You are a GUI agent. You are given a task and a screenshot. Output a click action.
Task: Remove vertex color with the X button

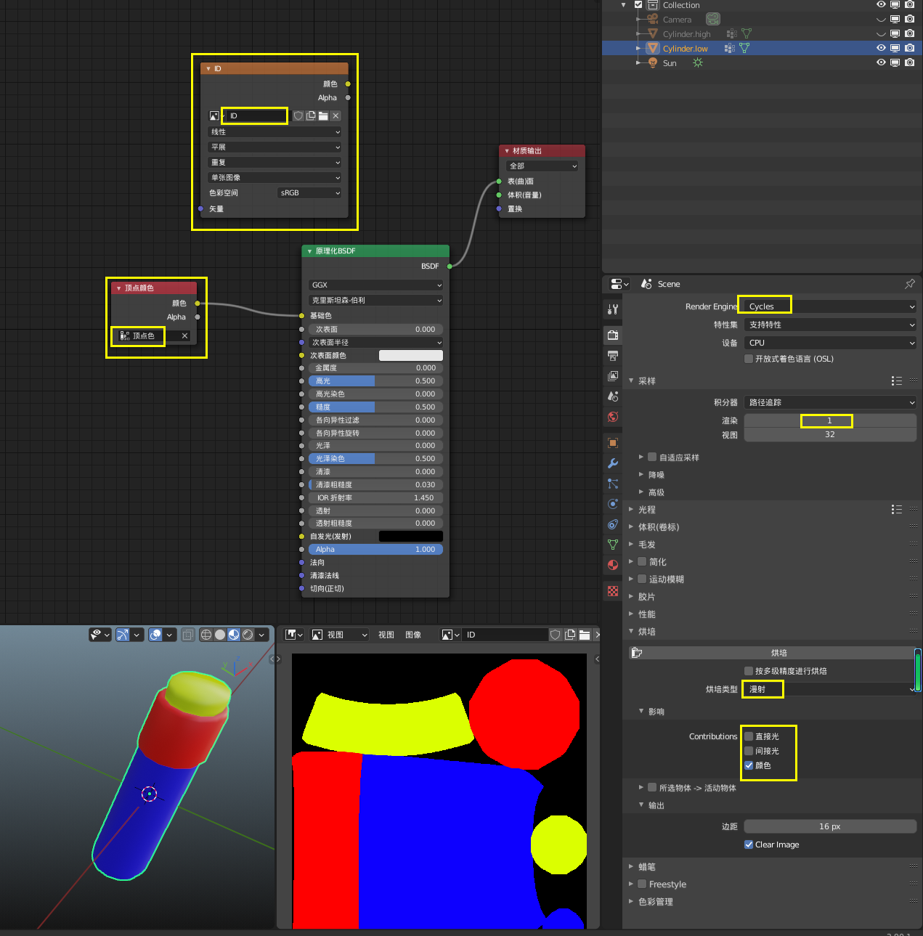pos(183,335)
